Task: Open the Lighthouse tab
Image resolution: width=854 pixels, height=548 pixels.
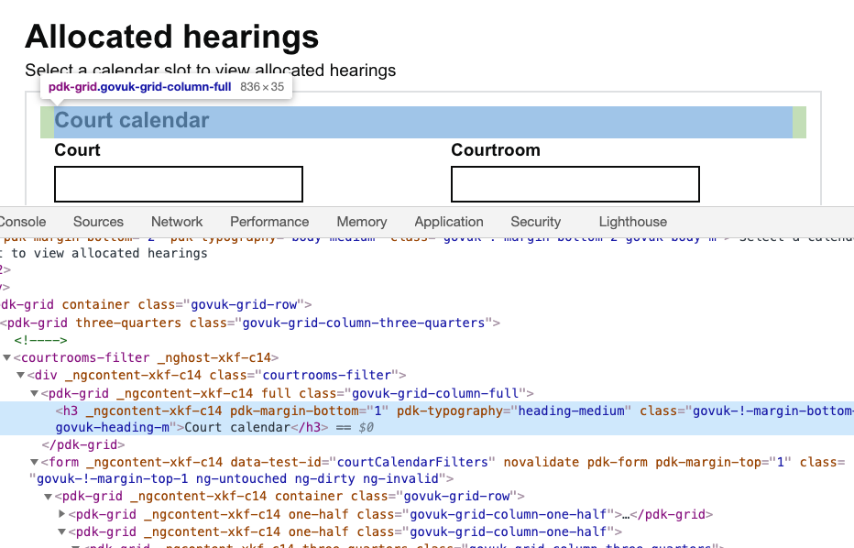Action: coord(633,222)
